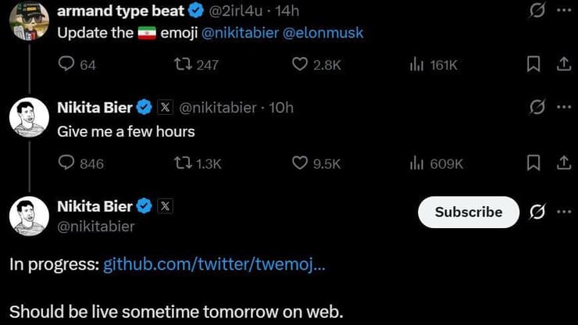The image size is (578, 325).
Task: Reply to armand type beat's tweet
Action: click(67, 65)
